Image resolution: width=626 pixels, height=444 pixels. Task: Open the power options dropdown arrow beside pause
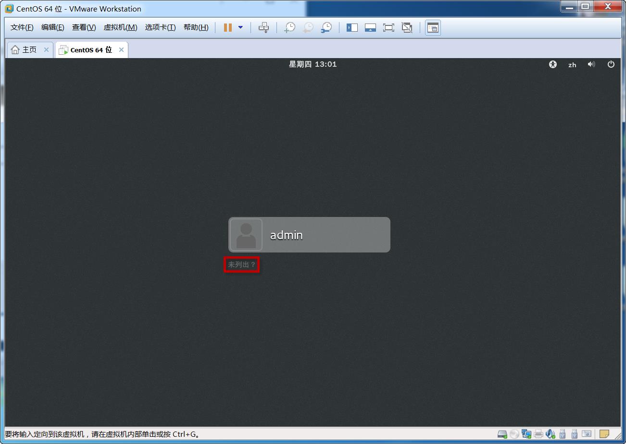click(240, 27)
